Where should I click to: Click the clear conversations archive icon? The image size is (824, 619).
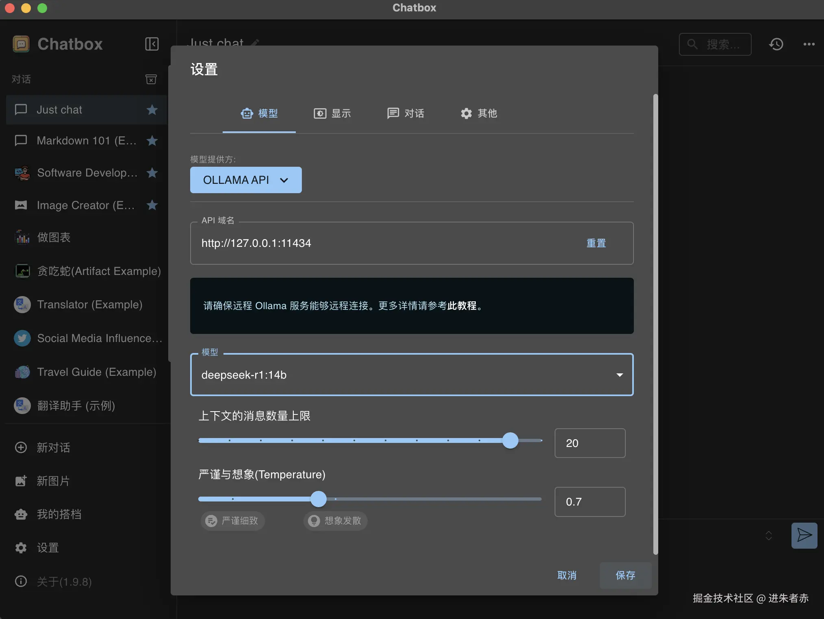coord(151,79)
